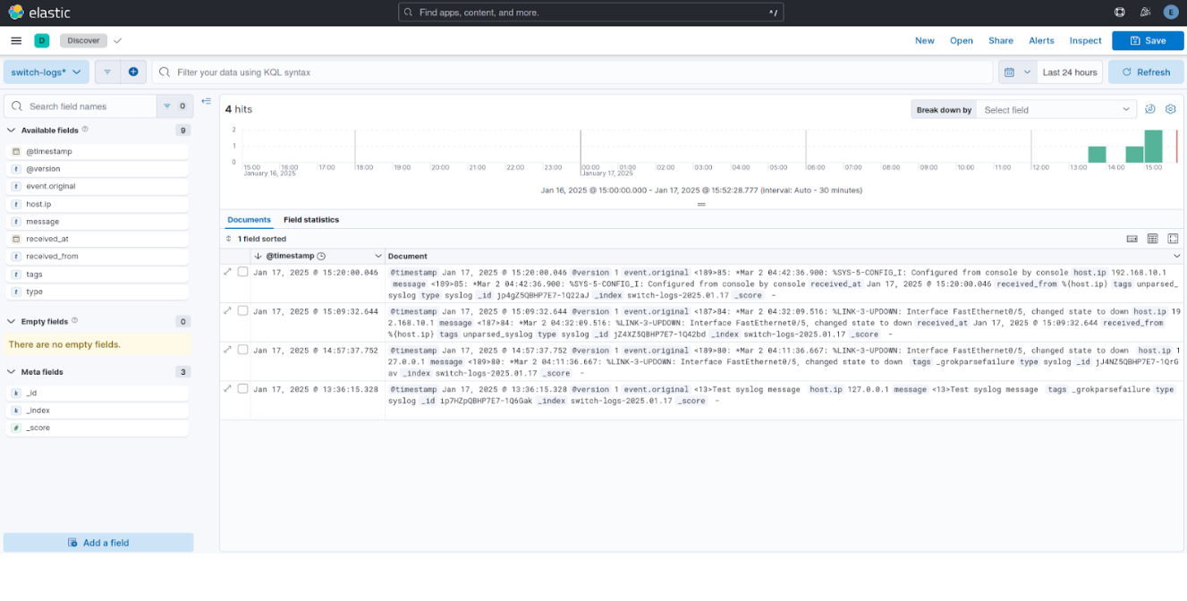Click the KQL query input field
This screenshot has width=1187, height=601.
coord(572,72)
